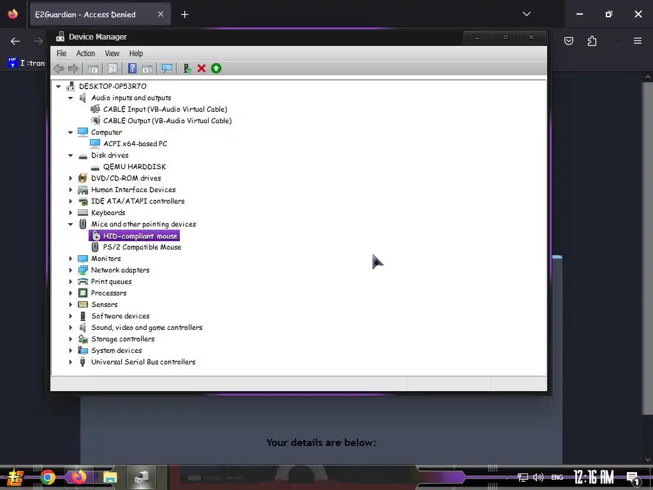
Task: Open the Action Center notifications icon
Action: click(x=633, y=478)
